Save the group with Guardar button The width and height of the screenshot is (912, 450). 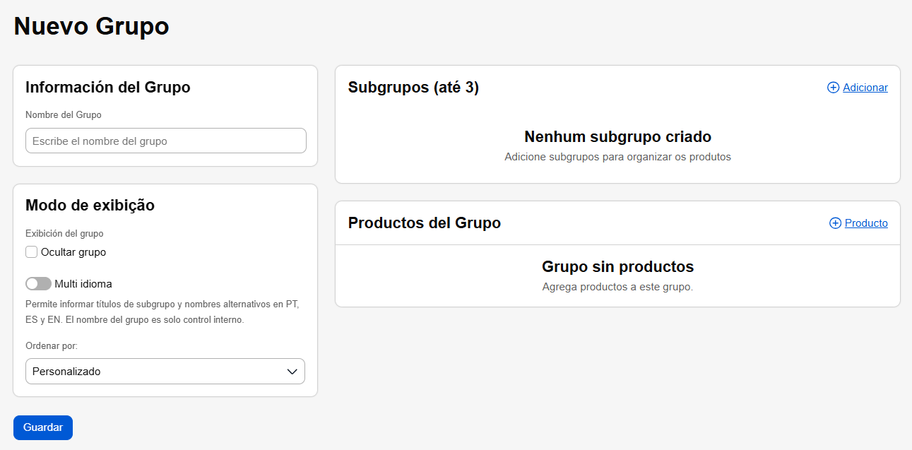pyautogui.click(x=43, y=427)
